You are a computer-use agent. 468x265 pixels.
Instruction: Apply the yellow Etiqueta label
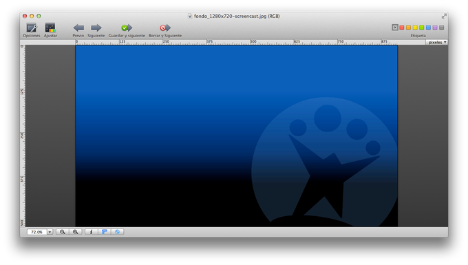click(x=415, y=28)
